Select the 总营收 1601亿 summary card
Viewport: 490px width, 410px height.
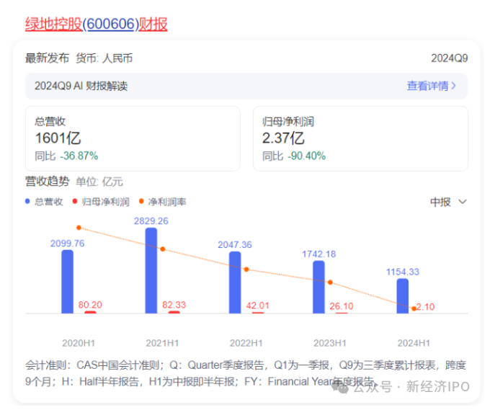click(x=133, y=139)
